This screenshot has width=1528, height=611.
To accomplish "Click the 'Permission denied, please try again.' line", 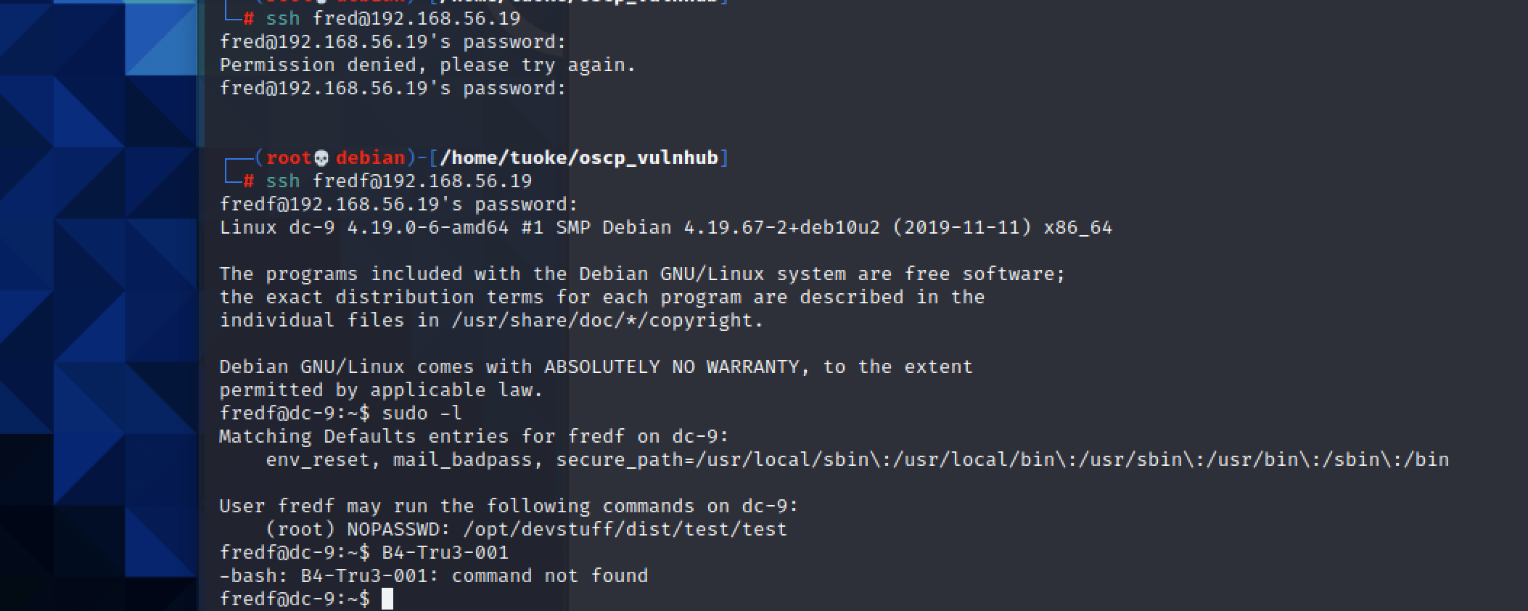I will click(427, 65).
